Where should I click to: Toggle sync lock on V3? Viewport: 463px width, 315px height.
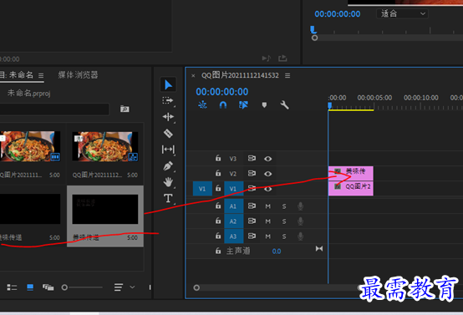pos(252,159)
